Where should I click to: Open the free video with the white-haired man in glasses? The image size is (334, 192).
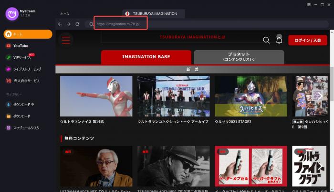(x=96, y=166)
